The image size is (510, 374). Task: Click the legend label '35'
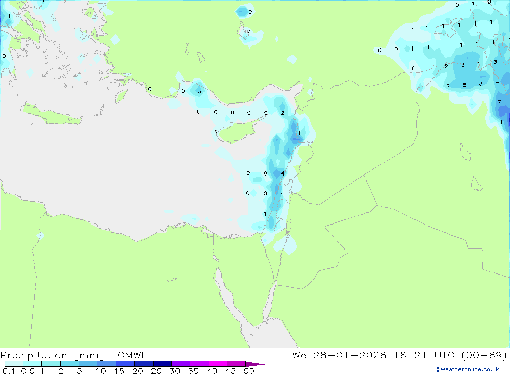point(193,371)
